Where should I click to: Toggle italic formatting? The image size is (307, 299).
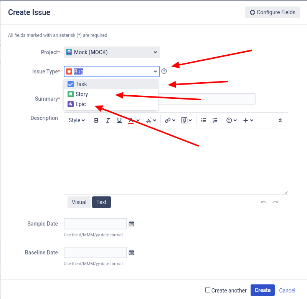click(108, 120)
